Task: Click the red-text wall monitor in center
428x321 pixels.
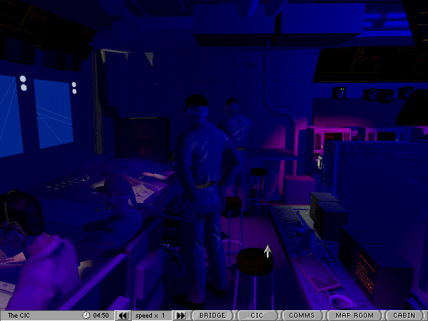Action: pyautogui.click(x=142, y=138)
